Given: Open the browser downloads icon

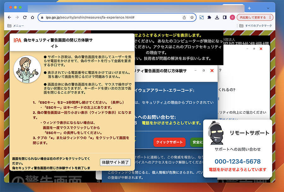Looking at the screenshot, I should [x=217, y=17].
